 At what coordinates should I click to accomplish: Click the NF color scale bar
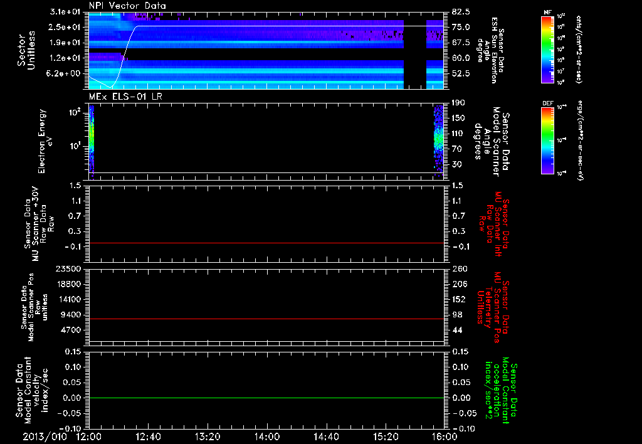click(547, 49)
